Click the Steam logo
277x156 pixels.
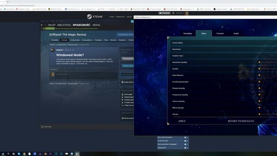click(x=94, y=16)
